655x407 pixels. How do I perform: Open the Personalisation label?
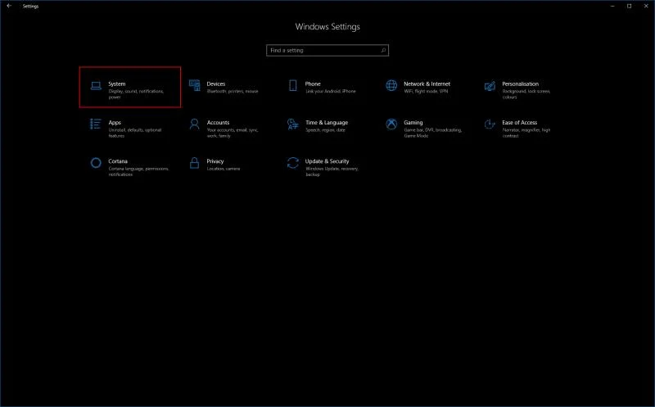(x=521, y=84)
